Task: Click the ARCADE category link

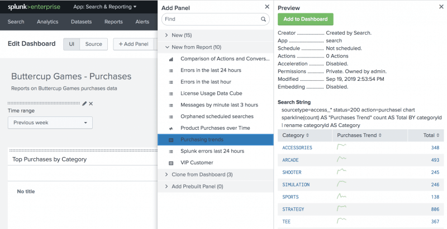Action: 290,160
